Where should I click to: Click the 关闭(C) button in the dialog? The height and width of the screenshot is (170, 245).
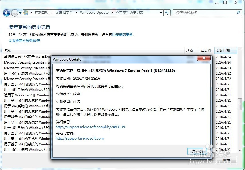196,151
